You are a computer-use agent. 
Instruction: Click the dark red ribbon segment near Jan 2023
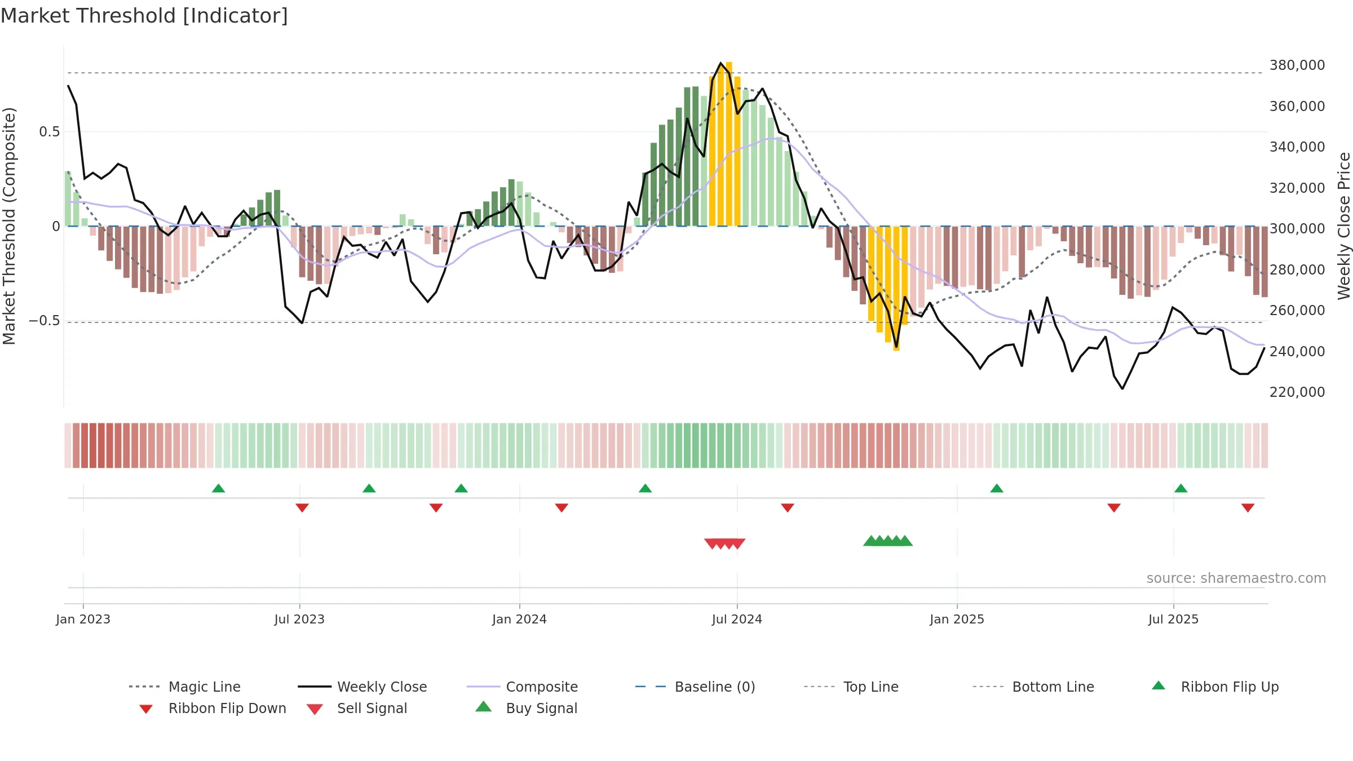pos(93,445)
